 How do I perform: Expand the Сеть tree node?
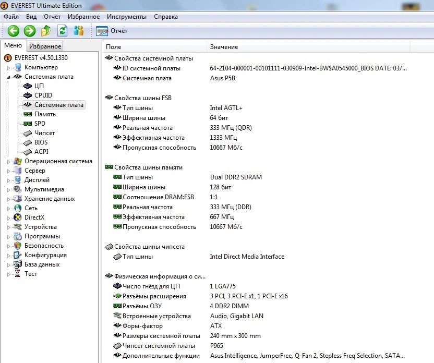[8, 208]
